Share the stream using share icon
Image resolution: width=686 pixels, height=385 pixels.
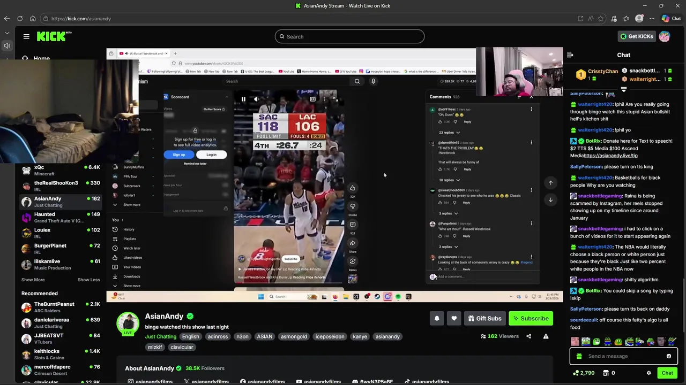click(x=529, y=336)
